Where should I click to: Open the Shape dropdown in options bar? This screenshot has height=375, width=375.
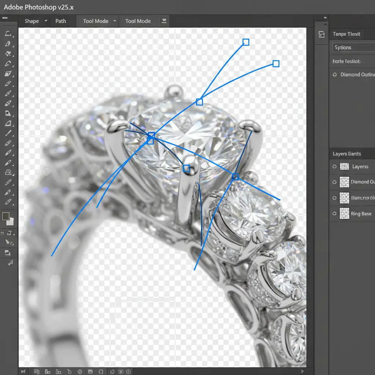(x=36, y=21)
